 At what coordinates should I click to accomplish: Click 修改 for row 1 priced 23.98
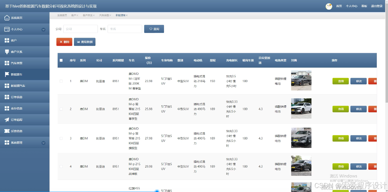pyautogui.click(x=359, y=81)
